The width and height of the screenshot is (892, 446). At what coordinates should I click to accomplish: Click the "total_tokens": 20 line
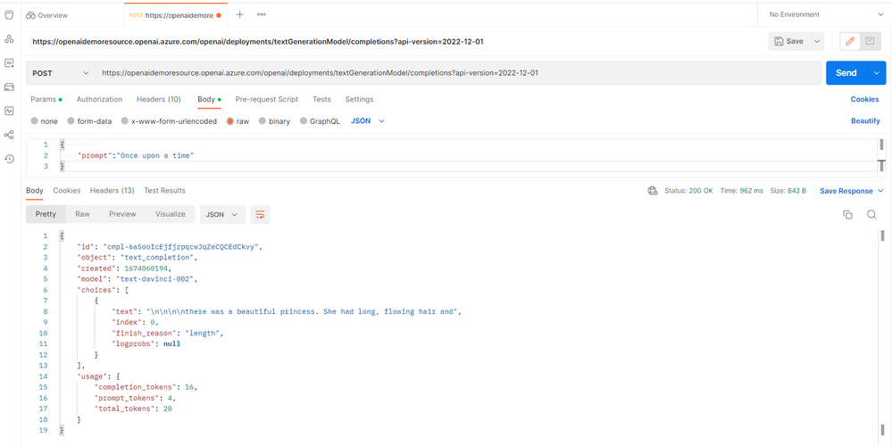pyautogui.click(x=133, y=409)
